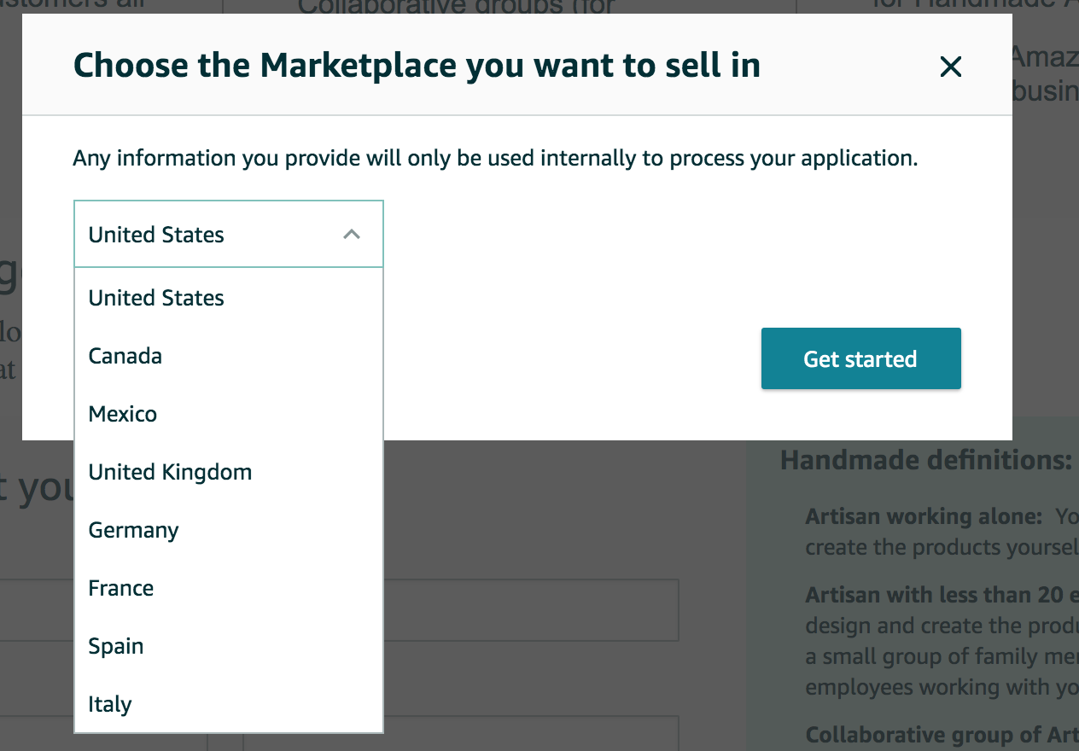Click the dialog title text
This screenshot has width=1079, height=751.
pos(417,65)
